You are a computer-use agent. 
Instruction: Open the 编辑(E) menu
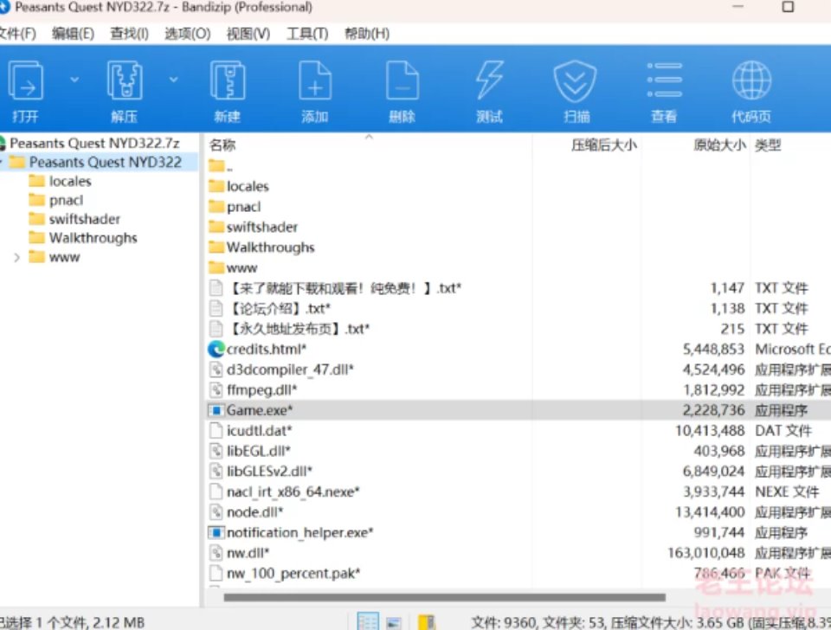pyautogui.click(x=73, y=34)
